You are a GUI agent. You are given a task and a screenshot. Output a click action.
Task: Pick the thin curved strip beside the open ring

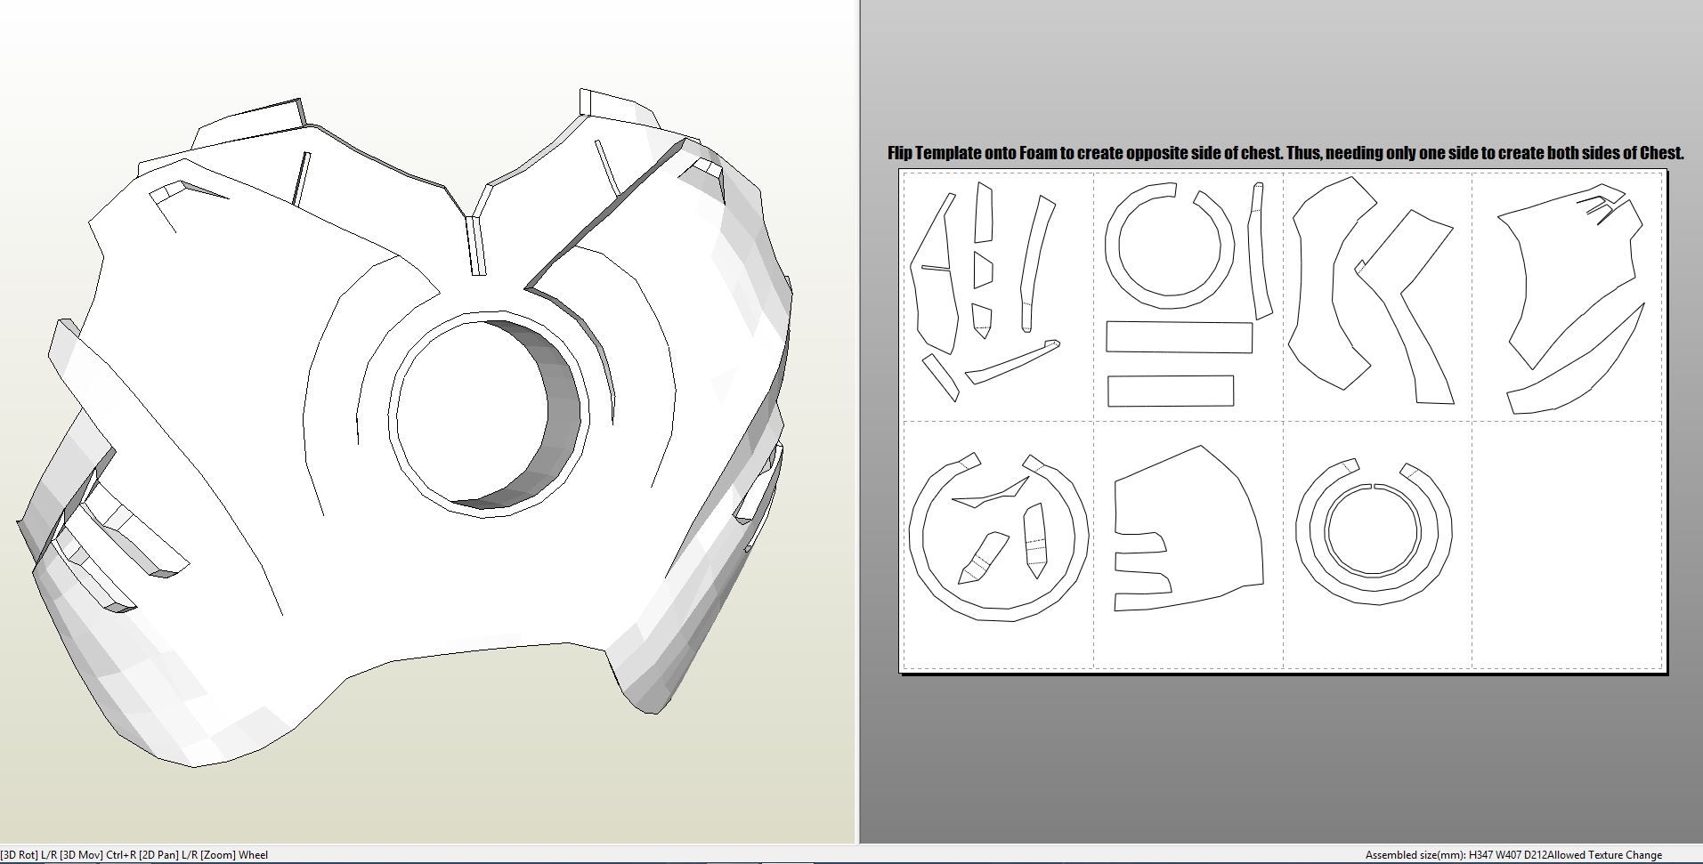click(x=1258, y=251)
